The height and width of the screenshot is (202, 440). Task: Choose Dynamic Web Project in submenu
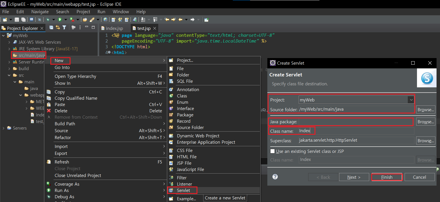[198, 136]
